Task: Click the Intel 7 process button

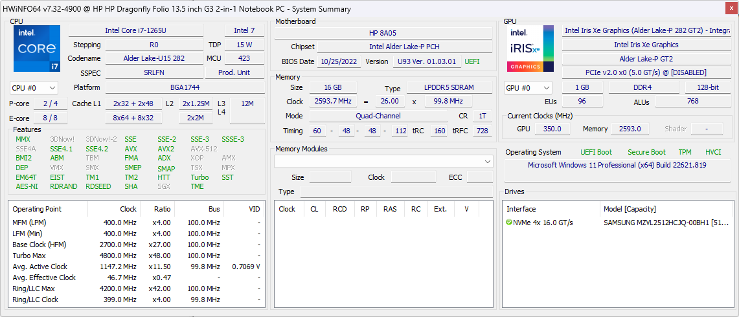Action: pos(244,31)
